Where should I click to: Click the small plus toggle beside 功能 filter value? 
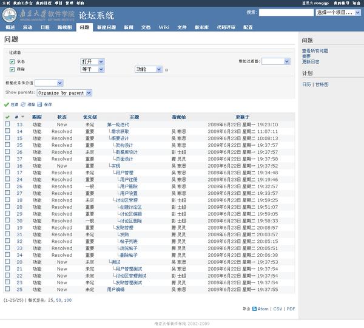click(x=166, y=70)
